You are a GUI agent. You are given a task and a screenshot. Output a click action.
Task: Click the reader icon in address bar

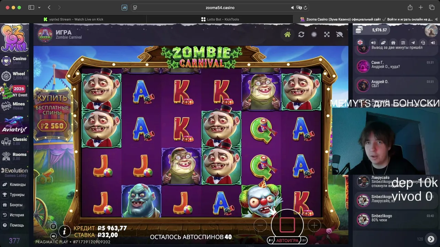point(135,8)
